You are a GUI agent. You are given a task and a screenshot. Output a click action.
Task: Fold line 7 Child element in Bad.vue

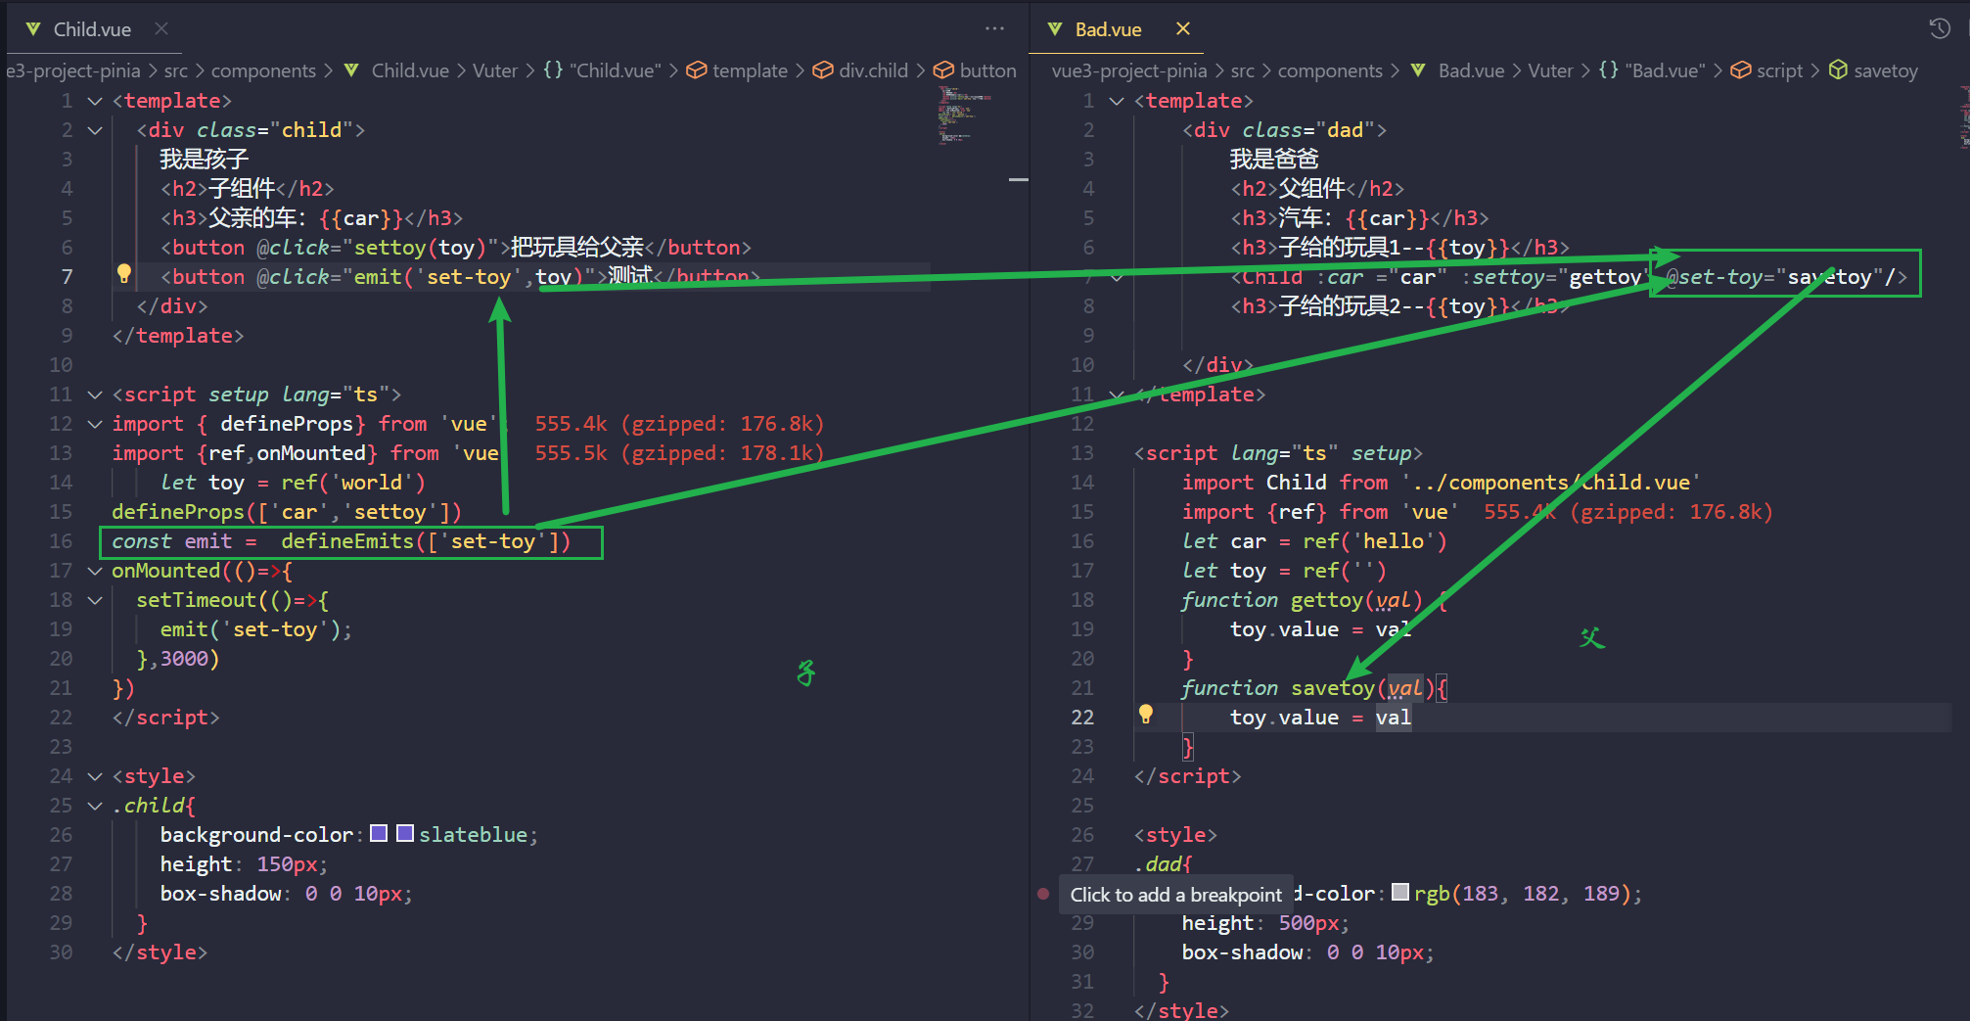click(1117, 277)
